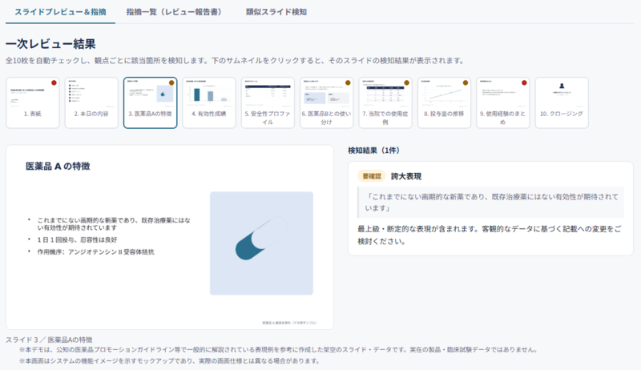Image resolution: width=641 pixels, height=370 pixels.
Task: Click bullet 作用機序: アンジオテンシンII受容体拮抗
Action: click(95, 252)
